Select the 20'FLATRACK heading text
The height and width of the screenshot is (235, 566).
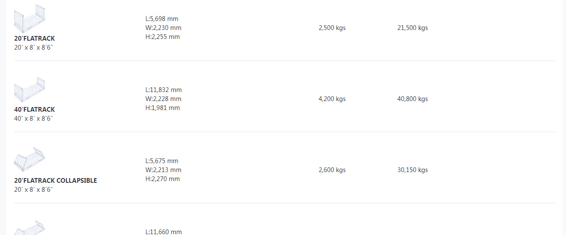pos(35,39)
